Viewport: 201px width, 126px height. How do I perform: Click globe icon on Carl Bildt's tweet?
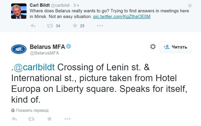[x=190, y=6]
